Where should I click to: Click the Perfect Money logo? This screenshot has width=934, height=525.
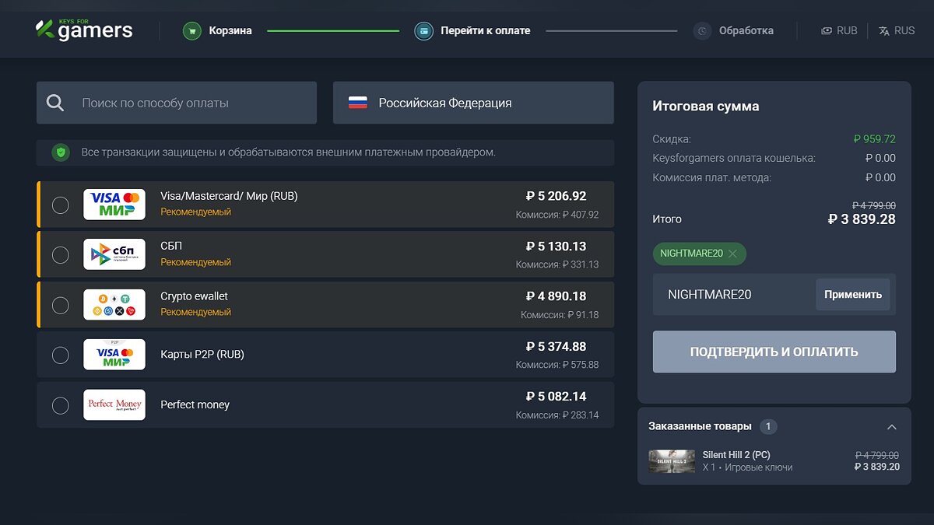coord(114,404)
